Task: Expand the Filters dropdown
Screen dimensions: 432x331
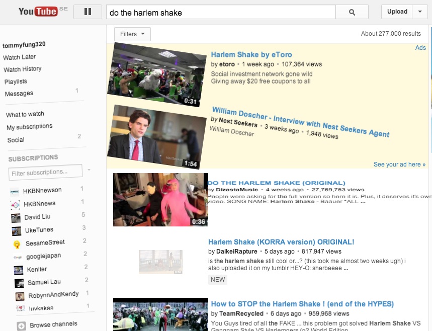Action: 132,34
